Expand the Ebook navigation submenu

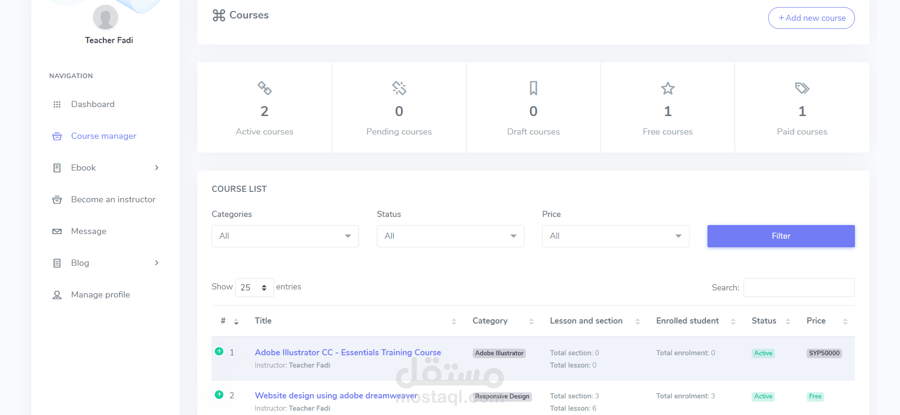[x=156, y=168]
